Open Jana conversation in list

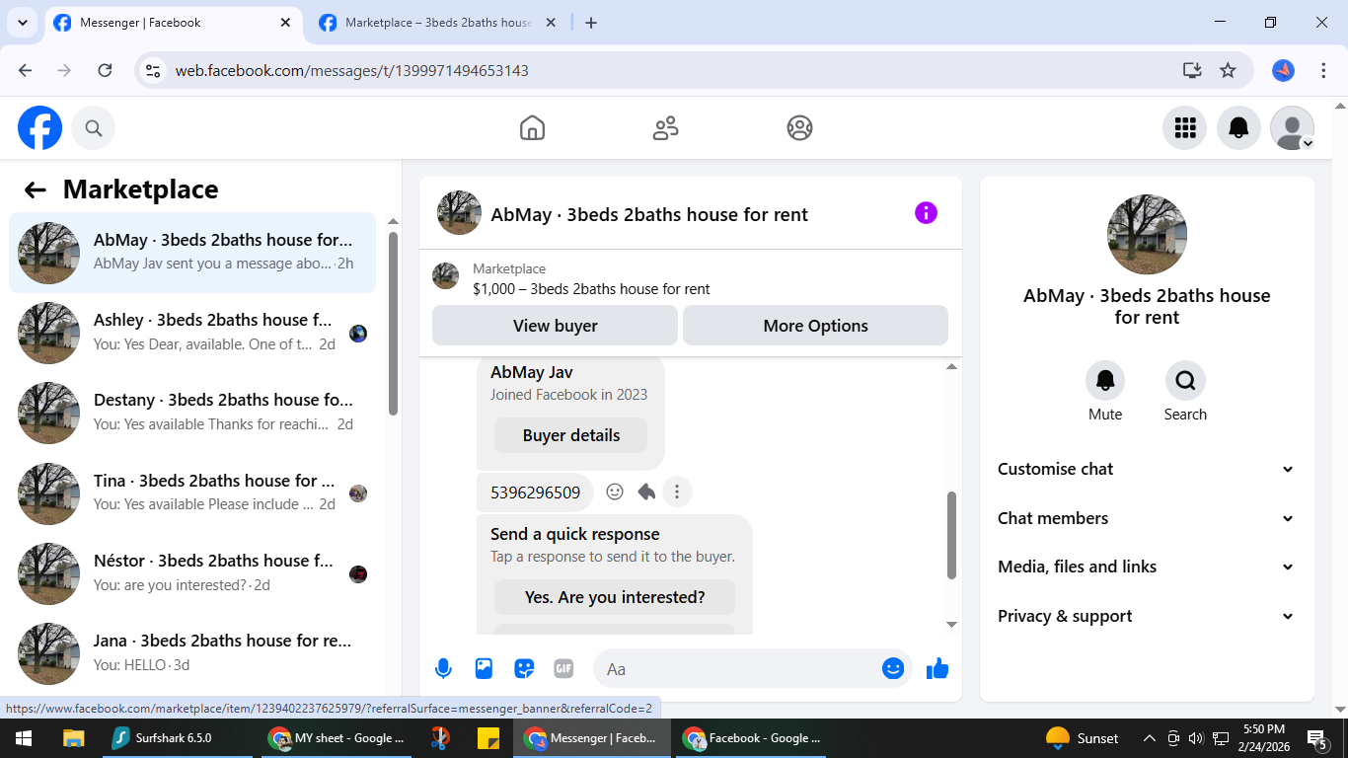(192, 652)
